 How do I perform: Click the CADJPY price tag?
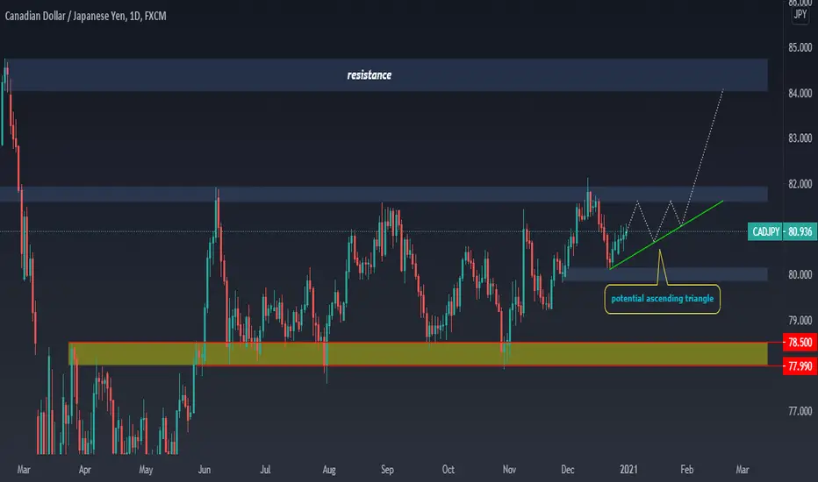pos(765,231)
